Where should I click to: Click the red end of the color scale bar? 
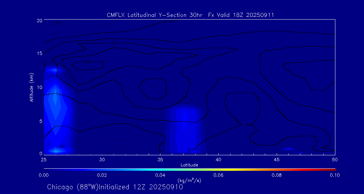[x=334, y=169]
